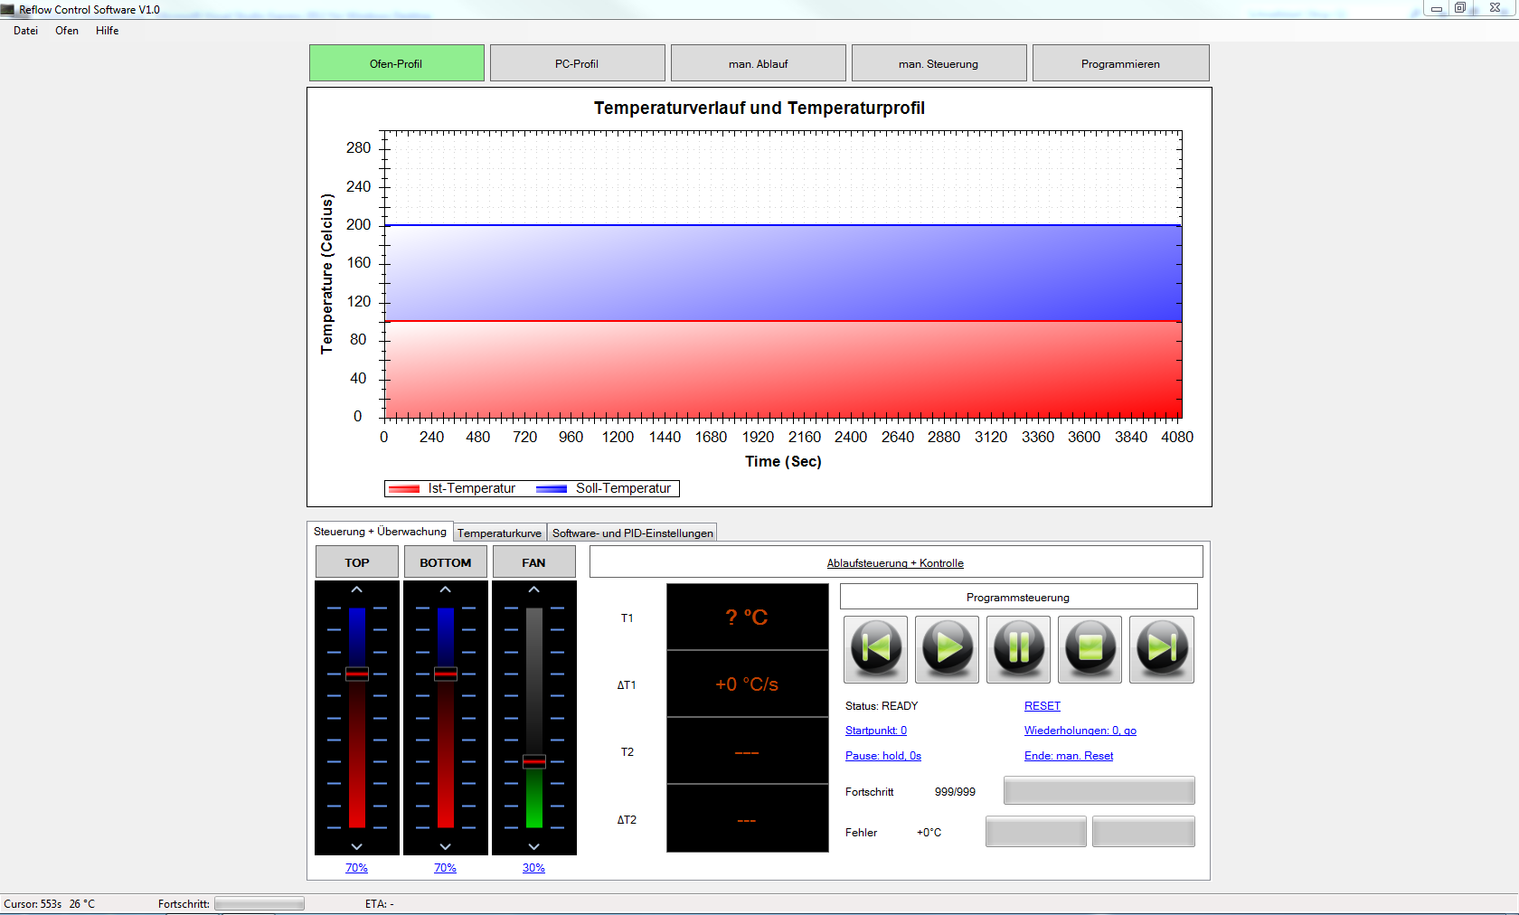
Task: Click the Fehler +0°C value
Action: (929, 833)
